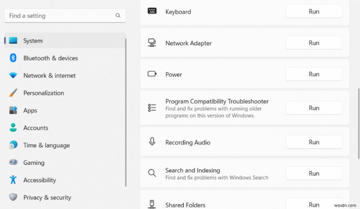Click the Power battery icon

[x=152, y=74]
